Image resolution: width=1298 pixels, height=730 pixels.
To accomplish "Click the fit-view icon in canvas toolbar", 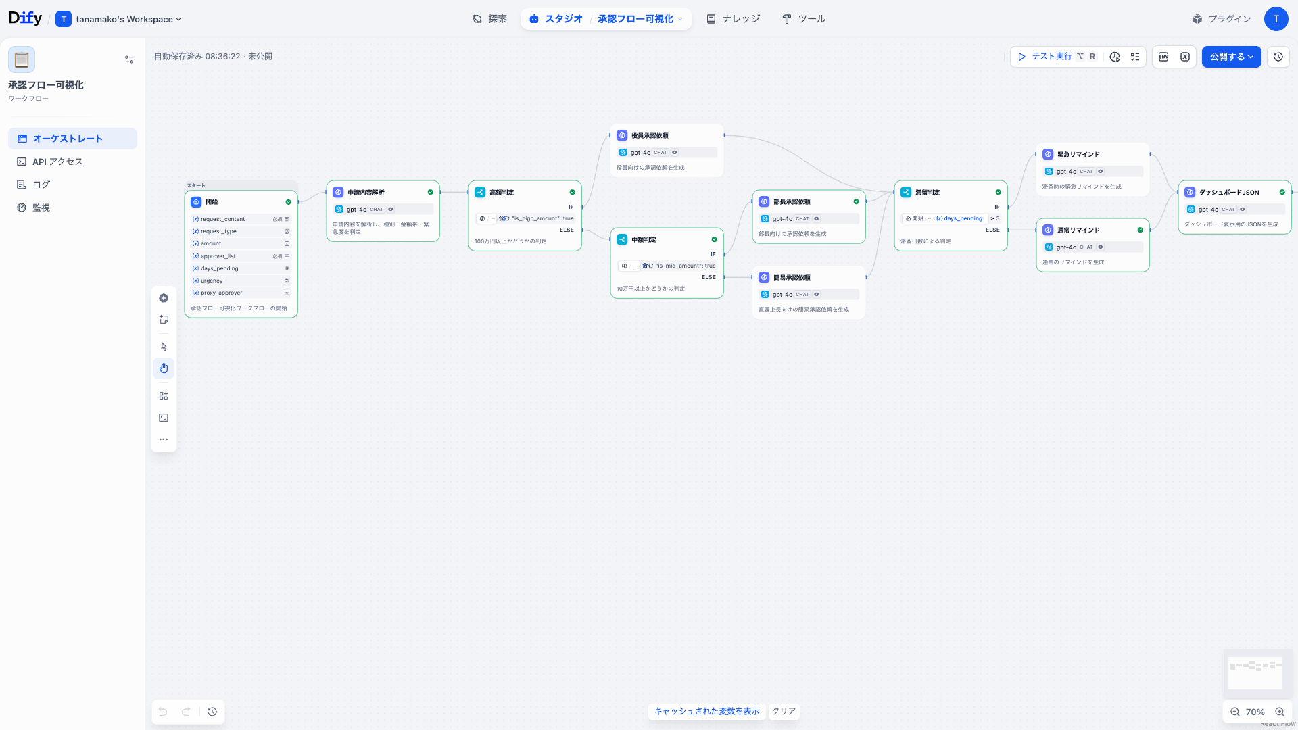I will coord(164,417).
